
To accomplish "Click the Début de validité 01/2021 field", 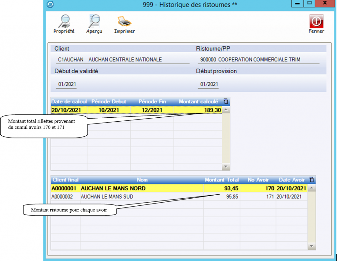I will click(x=67, y=84).
